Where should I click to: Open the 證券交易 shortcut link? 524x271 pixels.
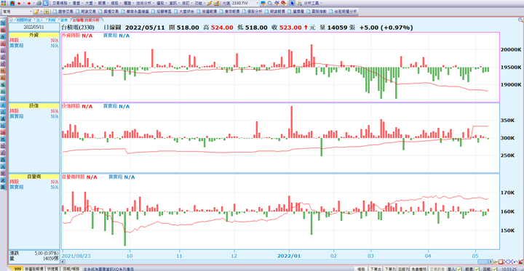pos(63,12)
